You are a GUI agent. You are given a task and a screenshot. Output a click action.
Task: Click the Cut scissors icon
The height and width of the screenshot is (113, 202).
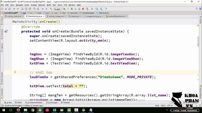click(x=22, y=9)
